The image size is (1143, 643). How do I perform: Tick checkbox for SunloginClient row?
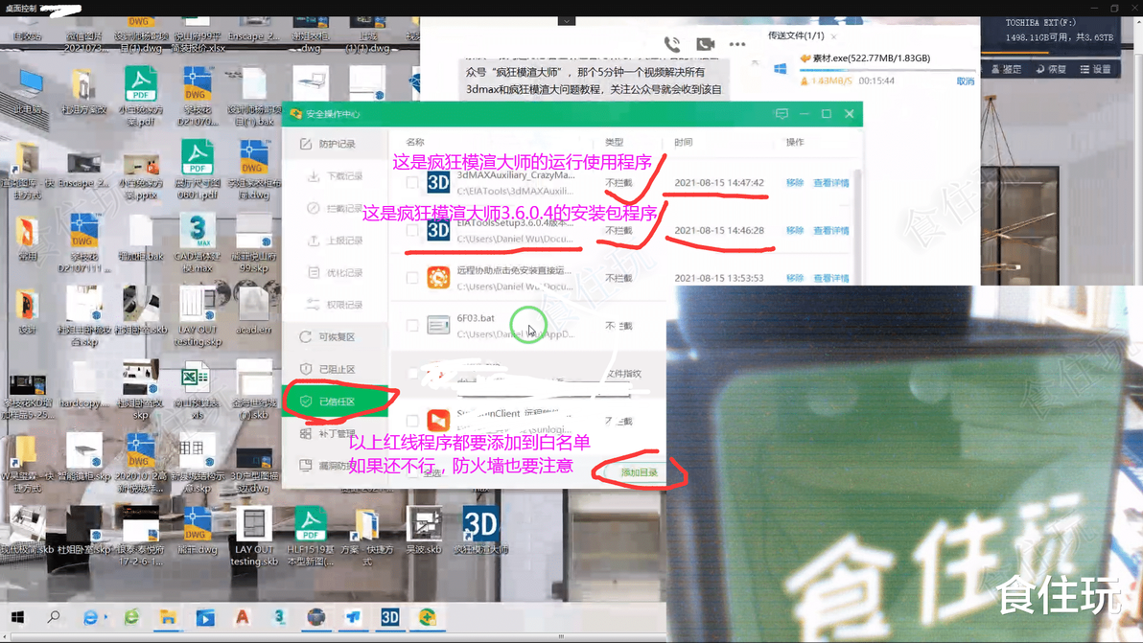412,421
